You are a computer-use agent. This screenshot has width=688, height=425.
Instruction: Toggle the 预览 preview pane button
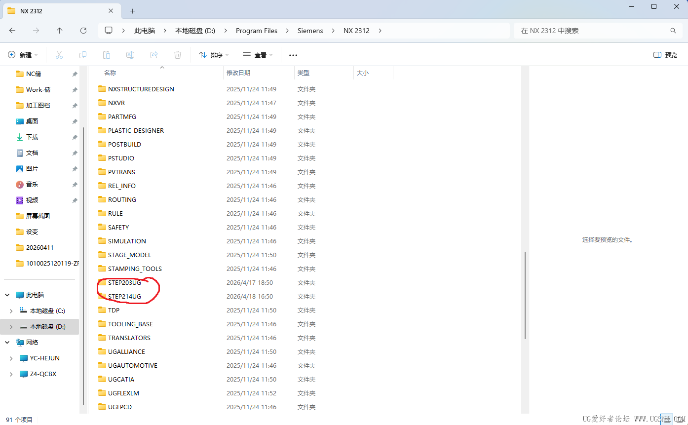tap(665, 55)
